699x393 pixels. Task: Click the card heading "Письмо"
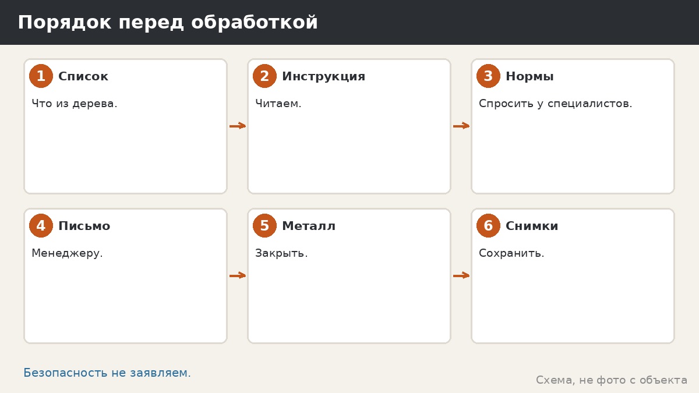click(x=84, y=226)
